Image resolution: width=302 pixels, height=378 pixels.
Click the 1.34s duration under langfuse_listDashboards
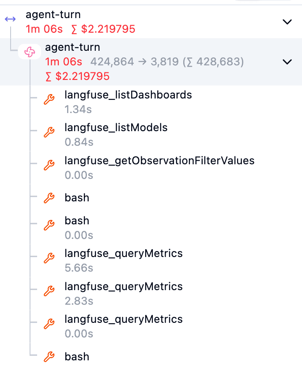[x=78, y=110]
